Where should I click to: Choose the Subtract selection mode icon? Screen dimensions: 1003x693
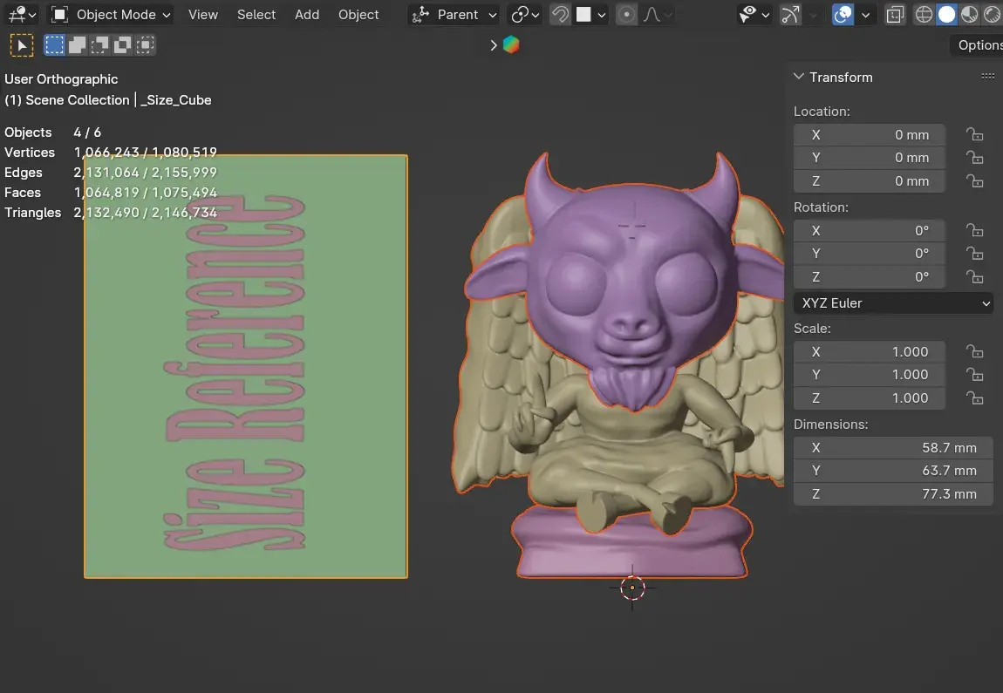[100, 44]
